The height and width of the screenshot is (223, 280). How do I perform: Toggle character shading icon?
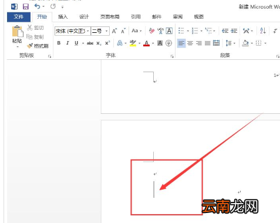pos(160,43)
